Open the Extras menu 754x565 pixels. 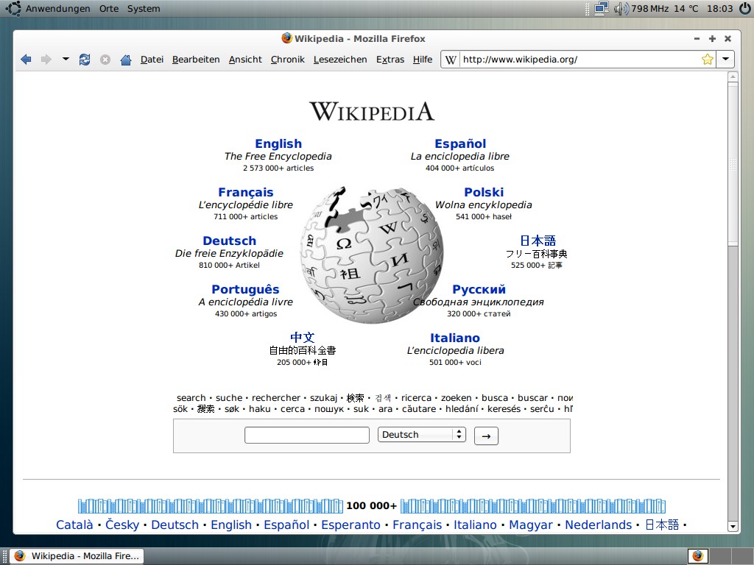tap(390, 60)
